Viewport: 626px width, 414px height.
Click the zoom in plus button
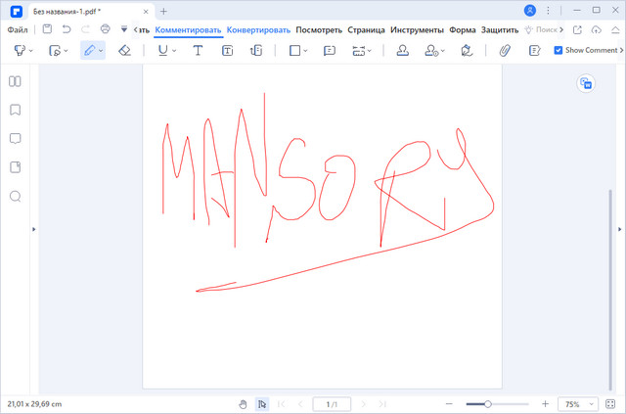click(545, 404)
